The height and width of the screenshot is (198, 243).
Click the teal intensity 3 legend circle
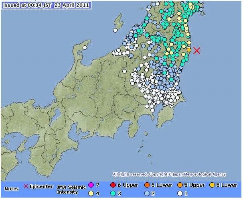(x=114, y=192)
